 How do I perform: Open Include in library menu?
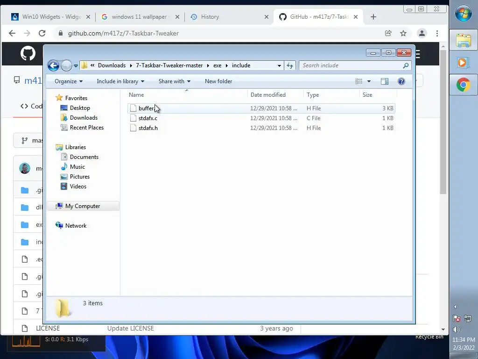coord(120,81)
